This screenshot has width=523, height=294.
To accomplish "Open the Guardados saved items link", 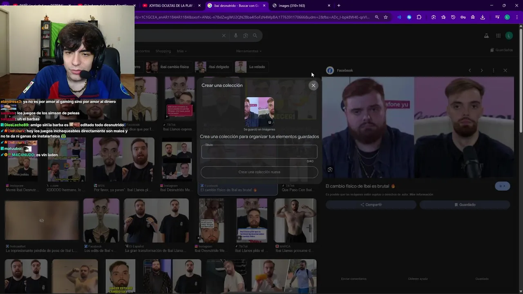I will 501,50.
